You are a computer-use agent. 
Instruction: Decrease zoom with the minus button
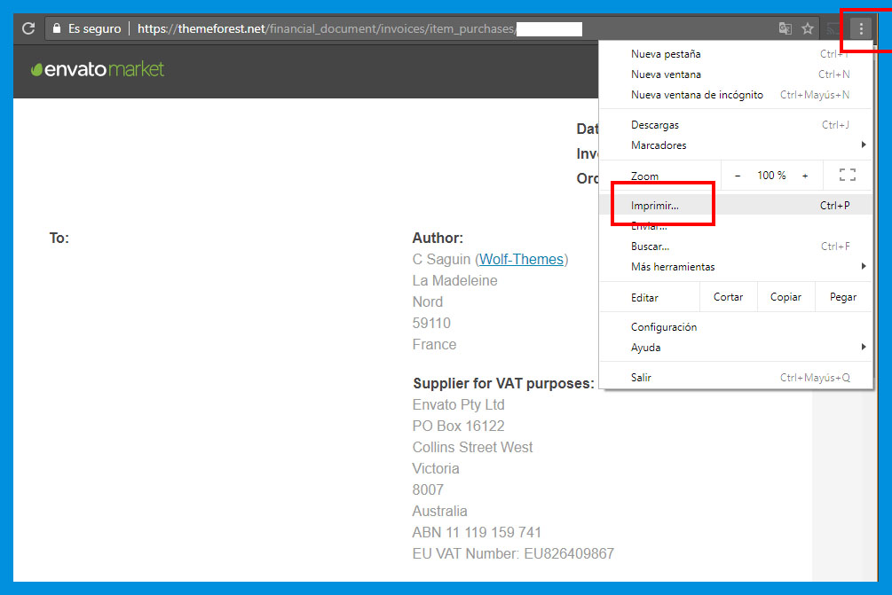coord(738,176)
